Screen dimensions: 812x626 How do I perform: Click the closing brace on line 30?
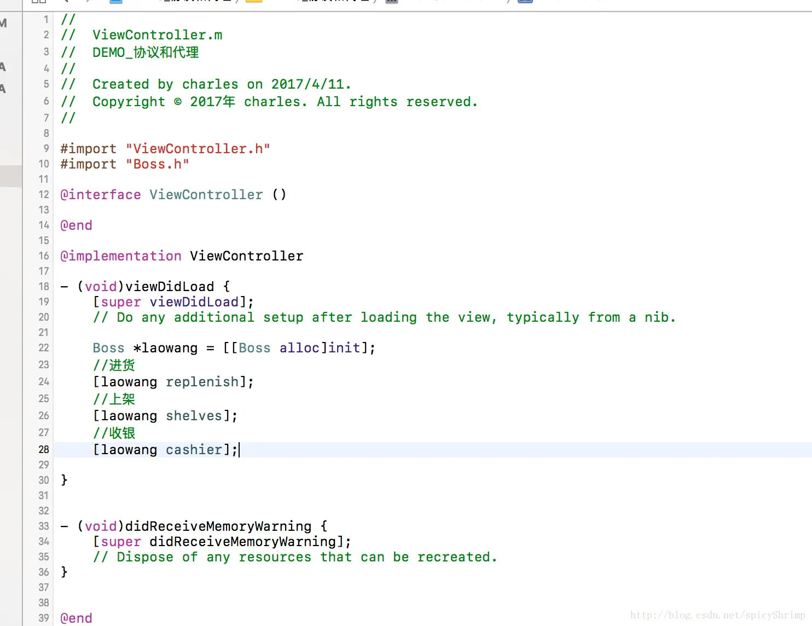coord(64,480)
